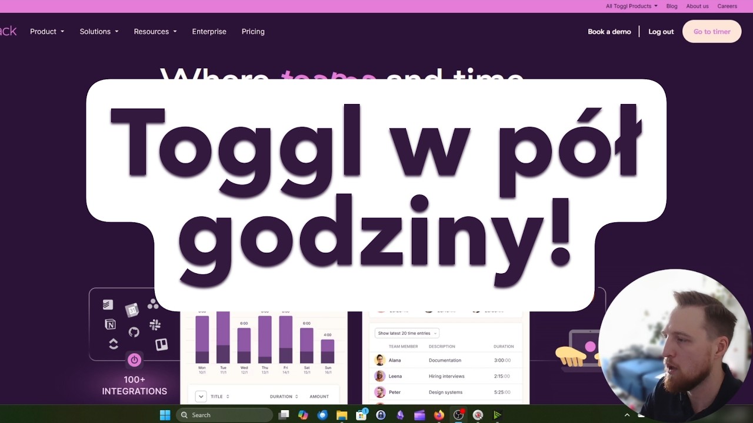Click the Slack integration icon
753x423 pixels.
(x=155, y=324)
